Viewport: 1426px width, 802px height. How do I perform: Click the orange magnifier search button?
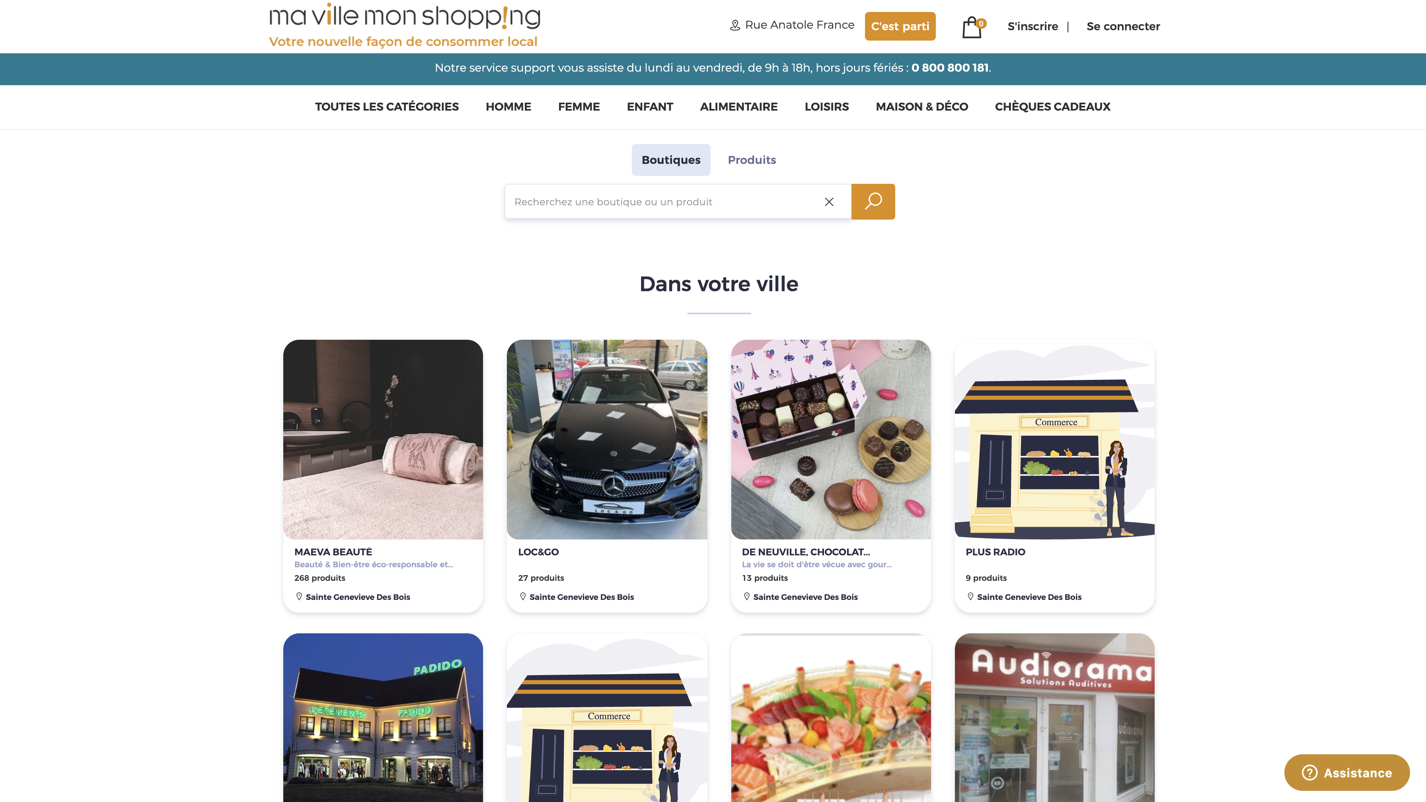[x=873, y=201]
